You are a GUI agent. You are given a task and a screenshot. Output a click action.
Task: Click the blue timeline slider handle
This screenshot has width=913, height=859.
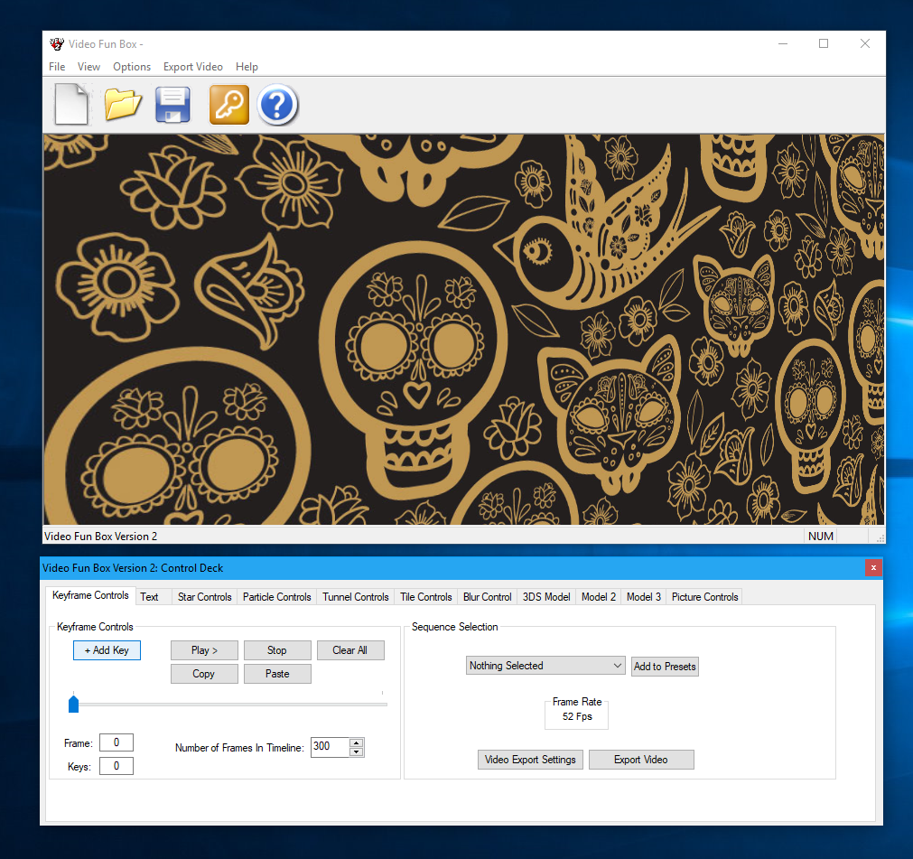[x=73, y=704]
